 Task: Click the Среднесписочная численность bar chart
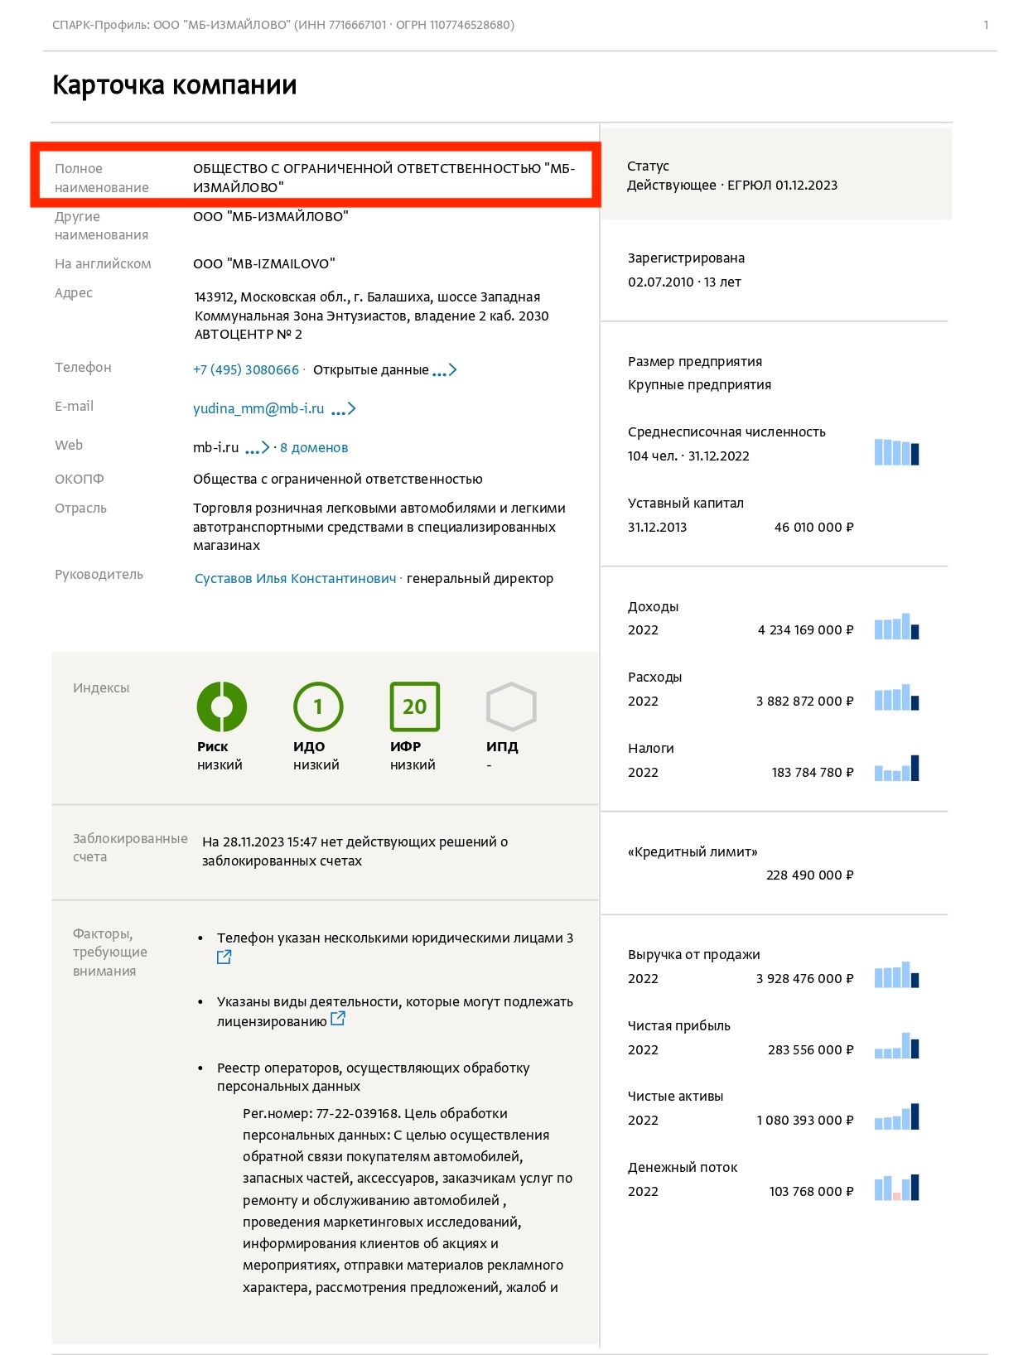tap(897, 452)
